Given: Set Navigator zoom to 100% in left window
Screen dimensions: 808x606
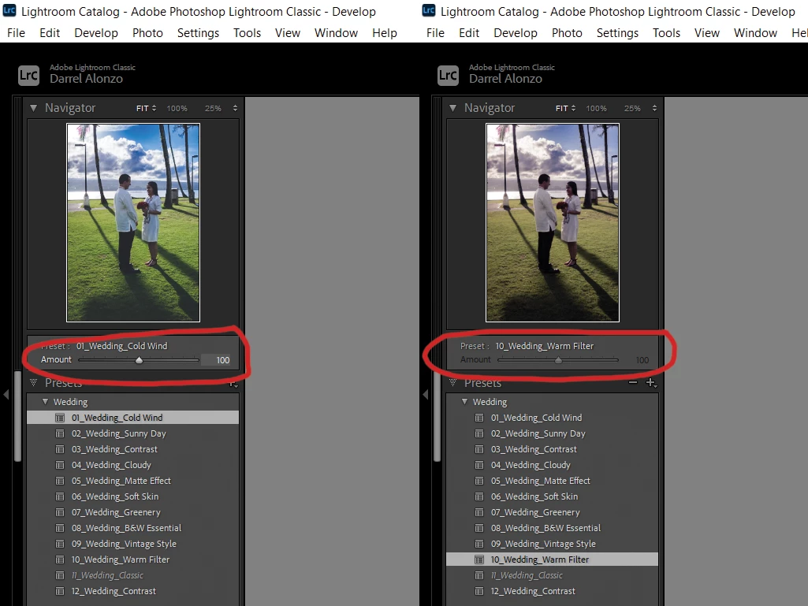Looking at the screenshot, I should click(x=177, y=108).
